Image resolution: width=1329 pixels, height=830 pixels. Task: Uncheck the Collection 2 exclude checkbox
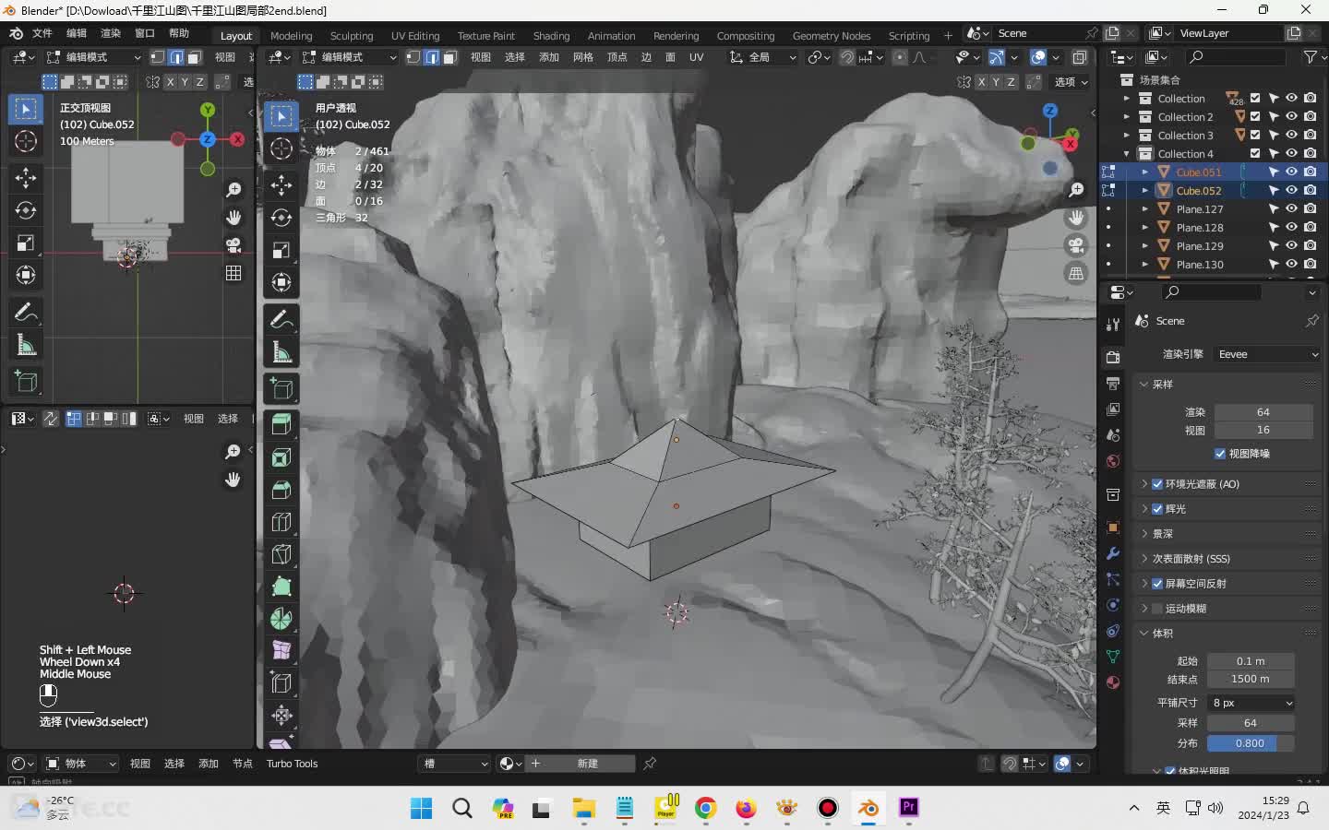click(x=1255, y=116)
